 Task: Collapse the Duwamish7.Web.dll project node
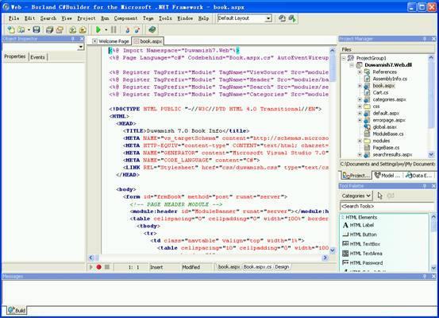(352, 64)
